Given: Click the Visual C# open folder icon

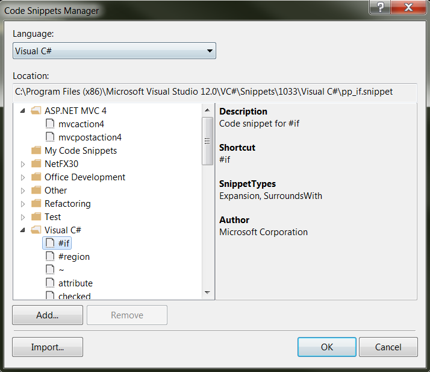Looking at the screenshot, I should point(36,230).
